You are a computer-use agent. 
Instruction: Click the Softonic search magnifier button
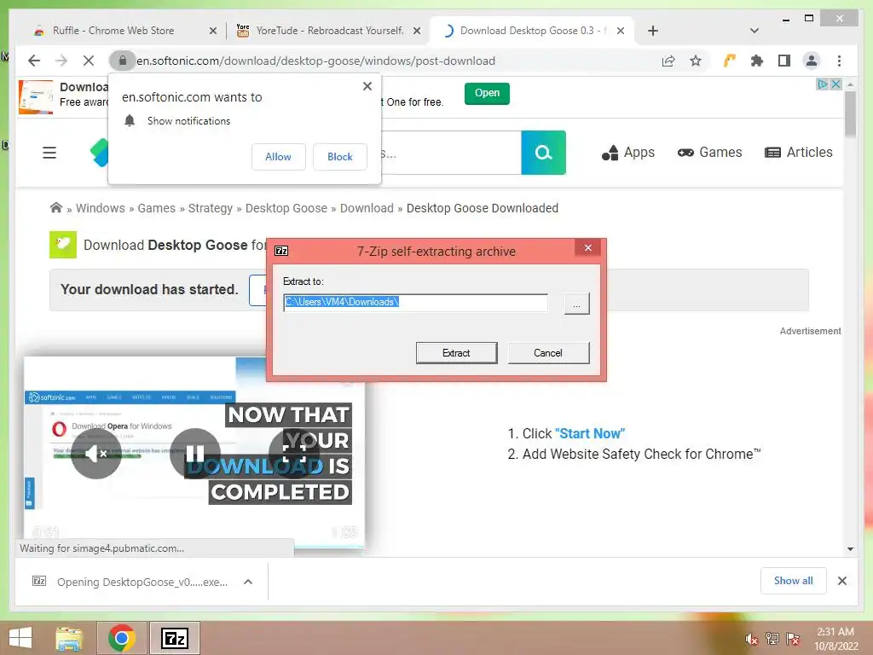[543, 153]
